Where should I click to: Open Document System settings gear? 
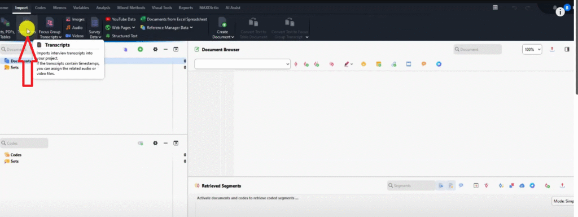pyautogui.click(x=155, y=49)
